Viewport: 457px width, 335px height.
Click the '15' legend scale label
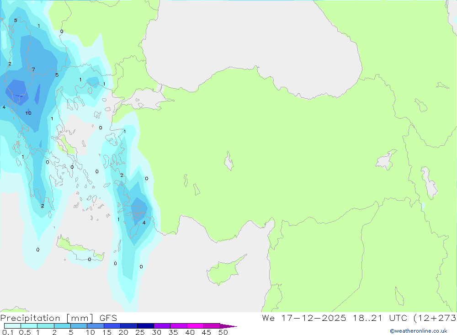pos(106,332)
